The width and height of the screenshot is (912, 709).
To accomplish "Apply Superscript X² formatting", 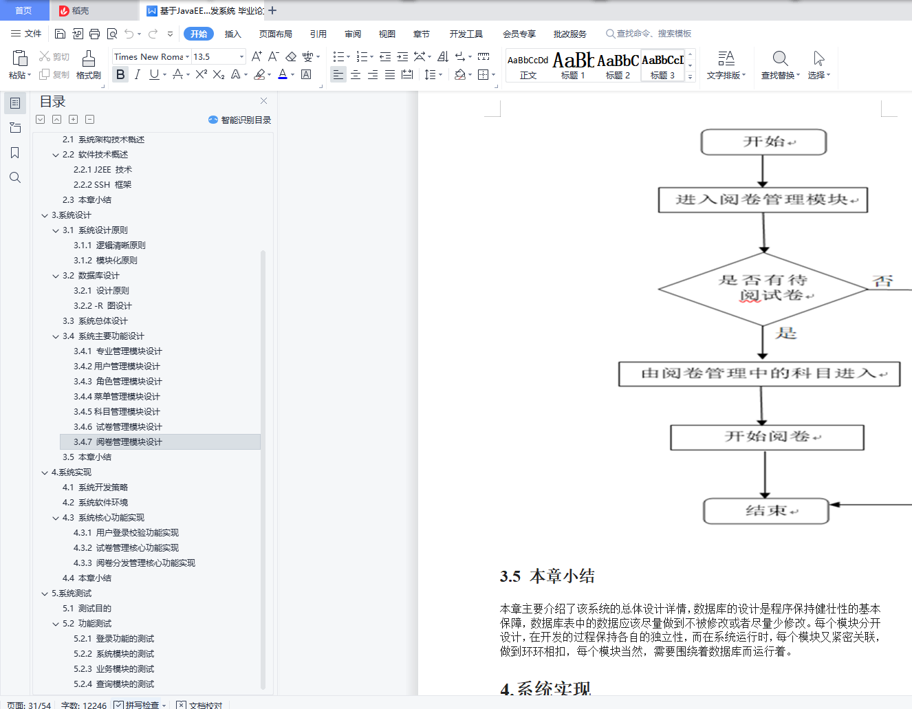I will coord(201,74).
